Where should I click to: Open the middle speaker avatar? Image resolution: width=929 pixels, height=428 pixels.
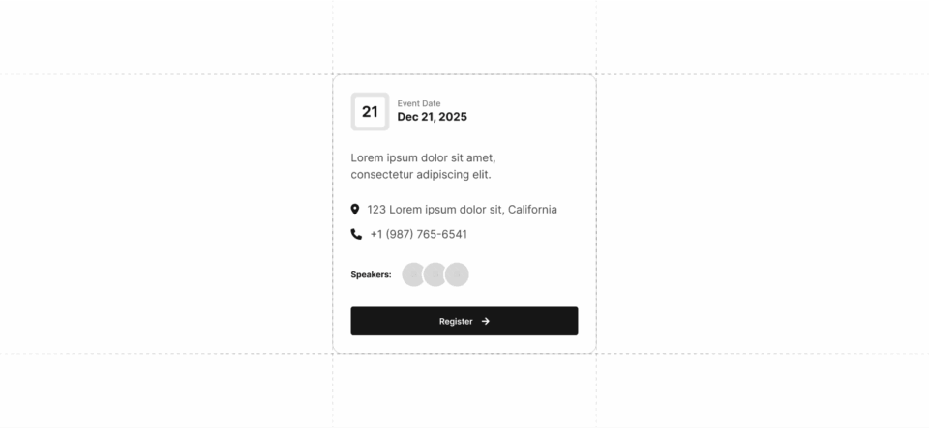pyautogui.click(x=435, y=275)
